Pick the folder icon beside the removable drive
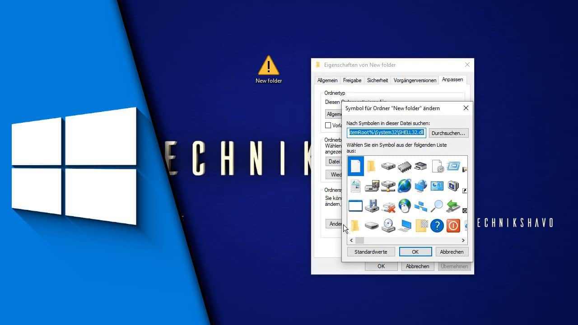The height and width of the screenshot is (325, 578). click(x=355, y=225)
